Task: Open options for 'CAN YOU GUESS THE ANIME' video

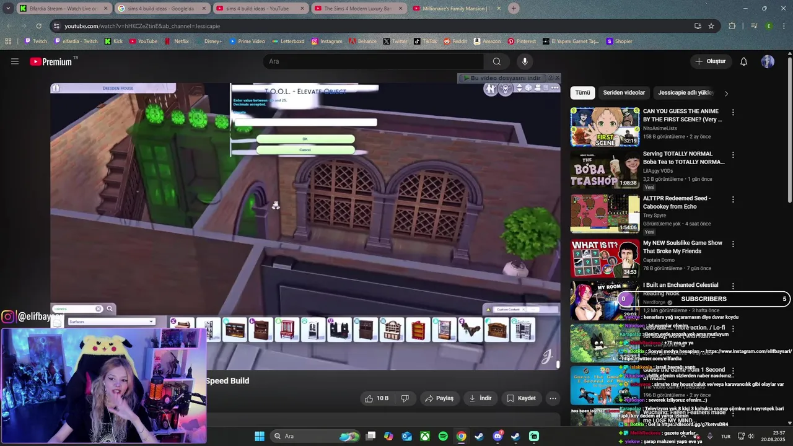Action: (733, 113)
